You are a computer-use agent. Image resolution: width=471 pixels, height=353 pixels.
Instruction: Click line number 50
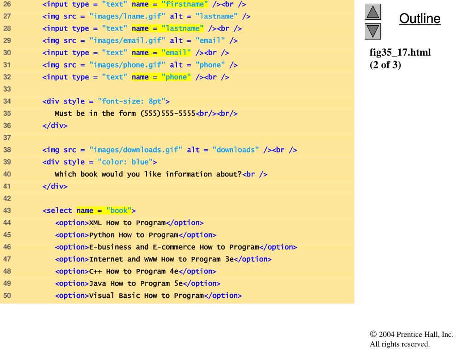[x=7, y=296]
